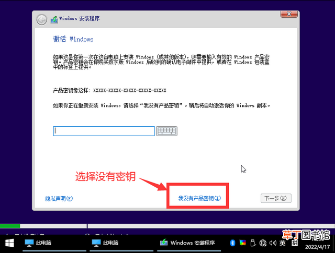Toggle the 拼 IME mode indicator

(295, 243)
